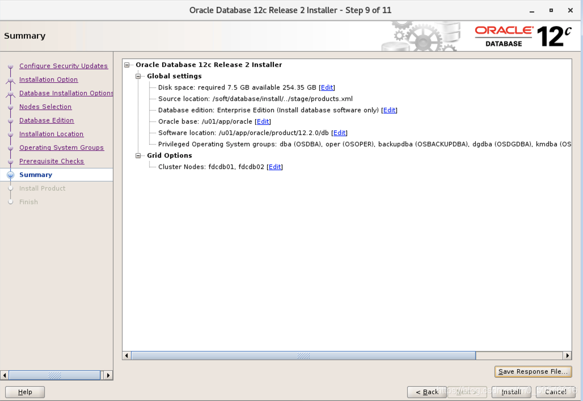Click Configure Security Updates step bullet icon
583x401 pixels.
(x=10, y=66)
